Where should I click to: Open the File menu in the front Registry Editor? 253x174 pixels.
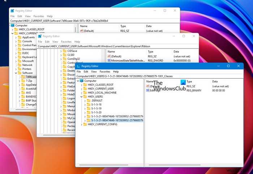[x=79, y=71]
